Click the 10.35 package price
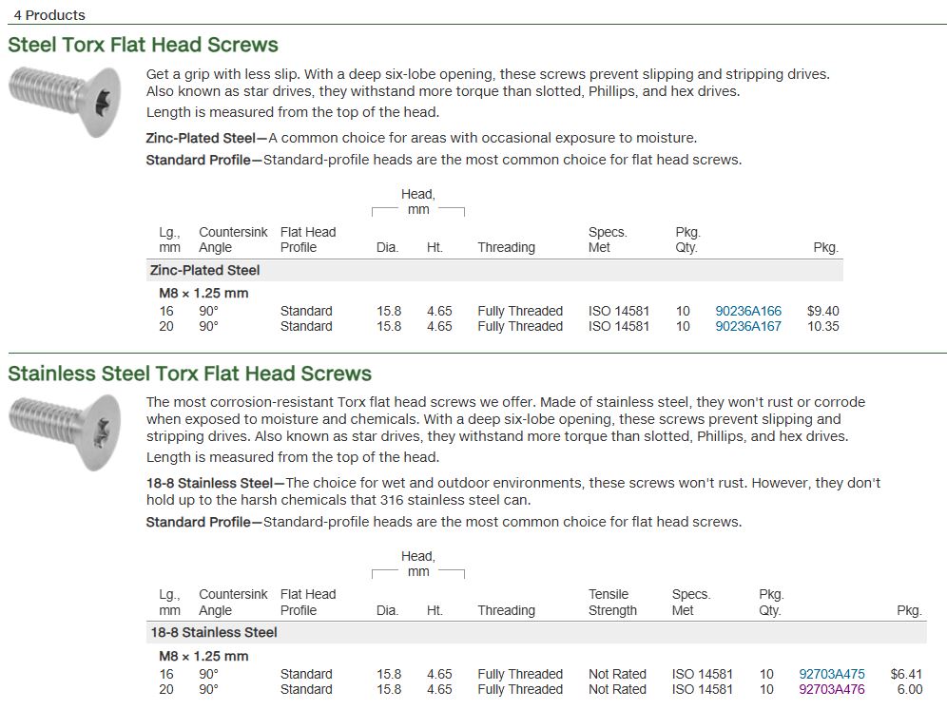 coord(822,326)
